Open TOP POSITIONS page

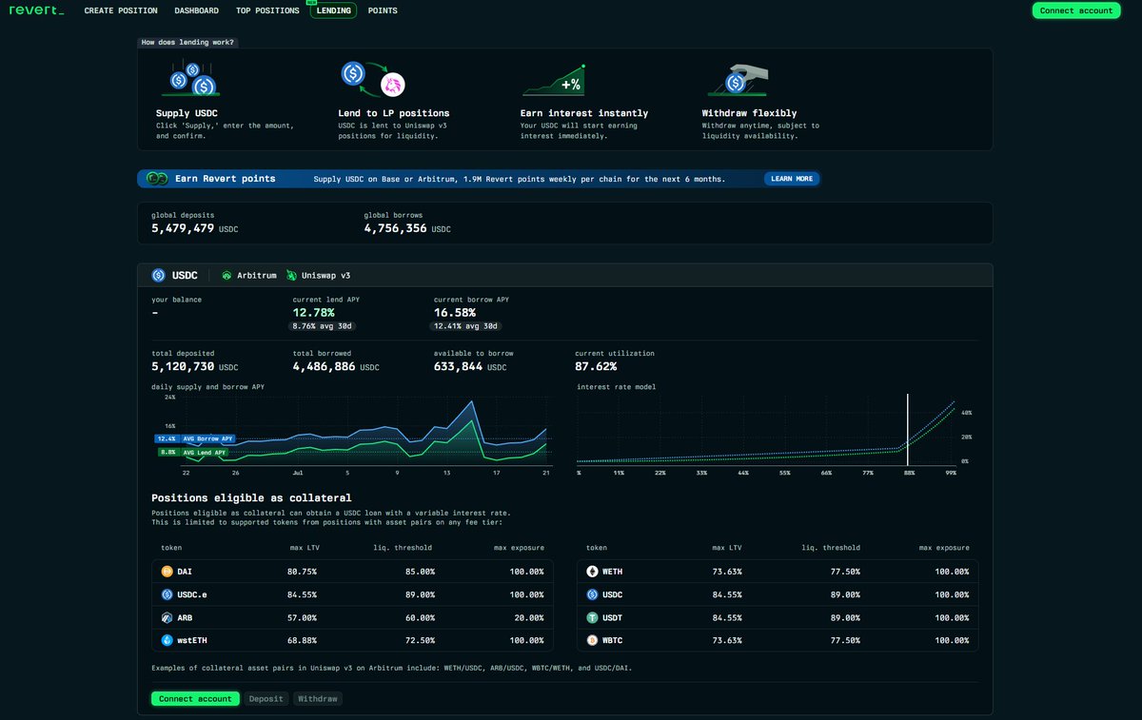click(x=267, y=10)
